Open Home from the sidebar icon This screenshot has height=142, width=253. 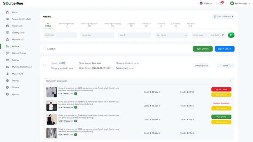[x=7, y=12]
